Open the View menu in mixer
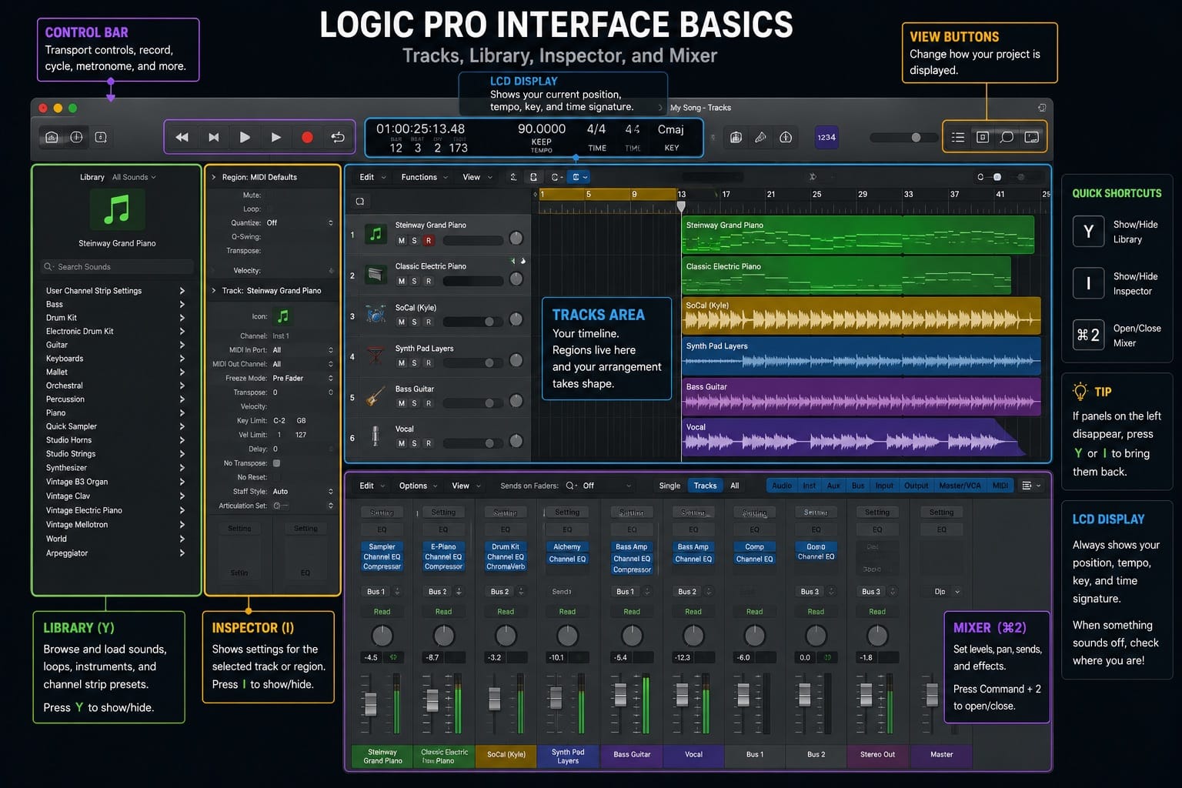The image size is (1182, 788). [466, 486]
